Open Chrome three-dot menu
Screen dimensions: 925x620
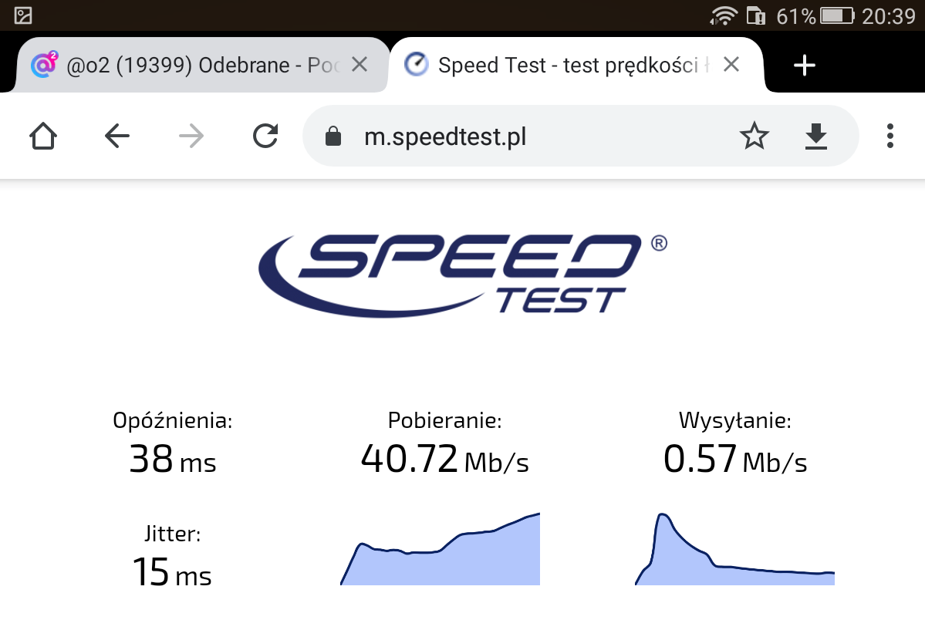(890, 136)
